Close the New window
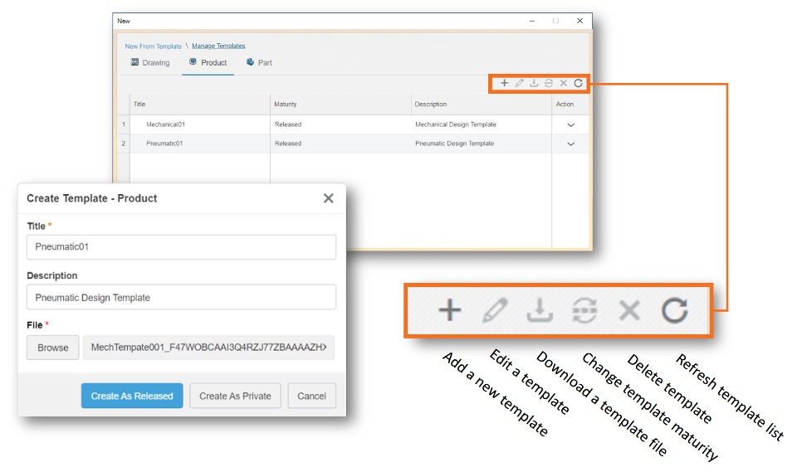This screenshot has width=797, height=472. pos(580,21)
